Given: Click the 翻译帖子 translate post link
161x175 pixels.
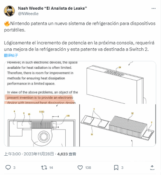Looking at the screenshot, I should (x=11, y=55).
